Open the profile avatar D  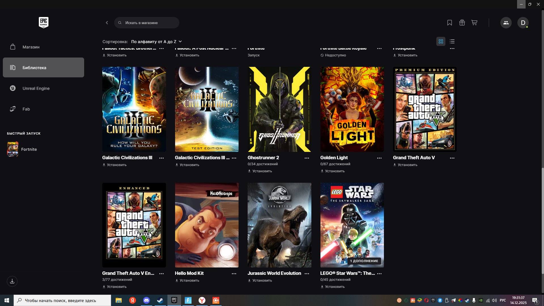tap(523, 23)
